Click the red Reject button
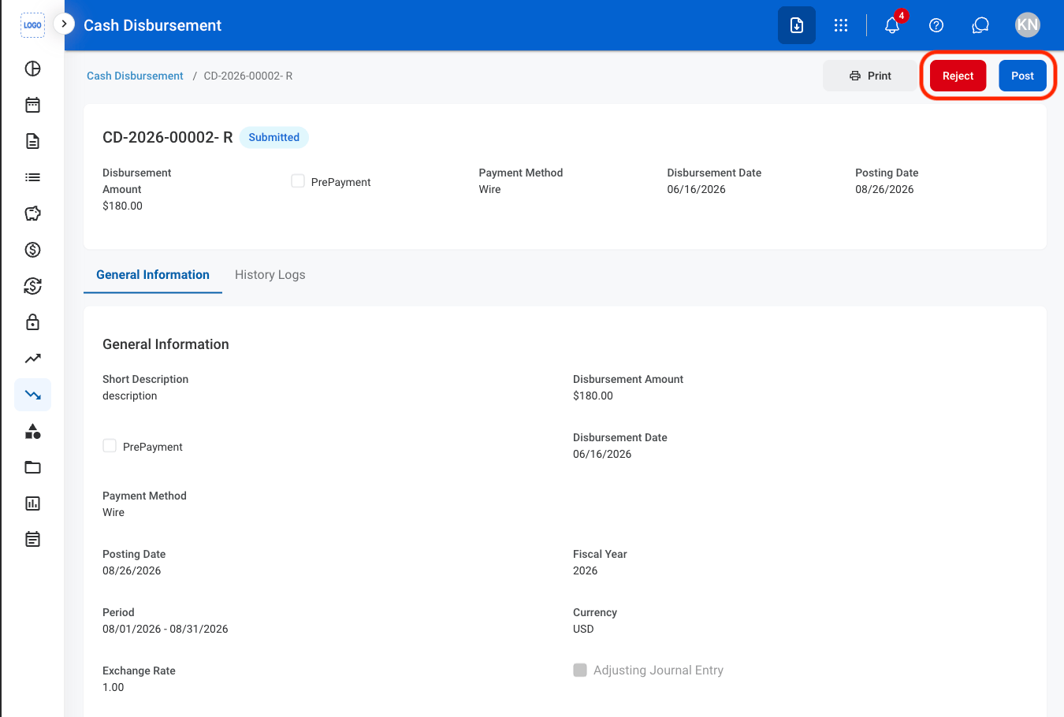This screenshot has width=1064, height=717. pyautogui.click(x=958, y=76)
